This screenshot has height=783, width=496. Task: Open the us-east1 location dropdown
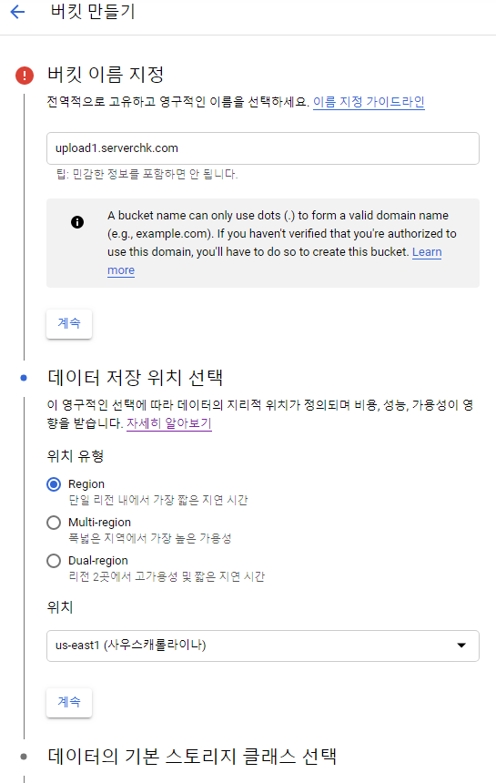click(263, 646)
